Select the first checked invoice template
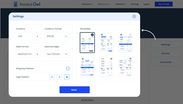This screenshot has height=104, width=183. (87, 43)
